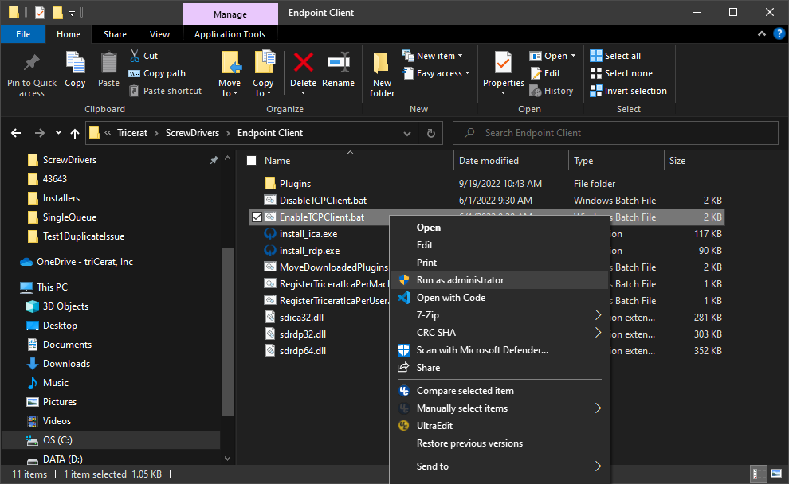
Task: Choose Run as administrator in context menu
Action: (460, 280)
